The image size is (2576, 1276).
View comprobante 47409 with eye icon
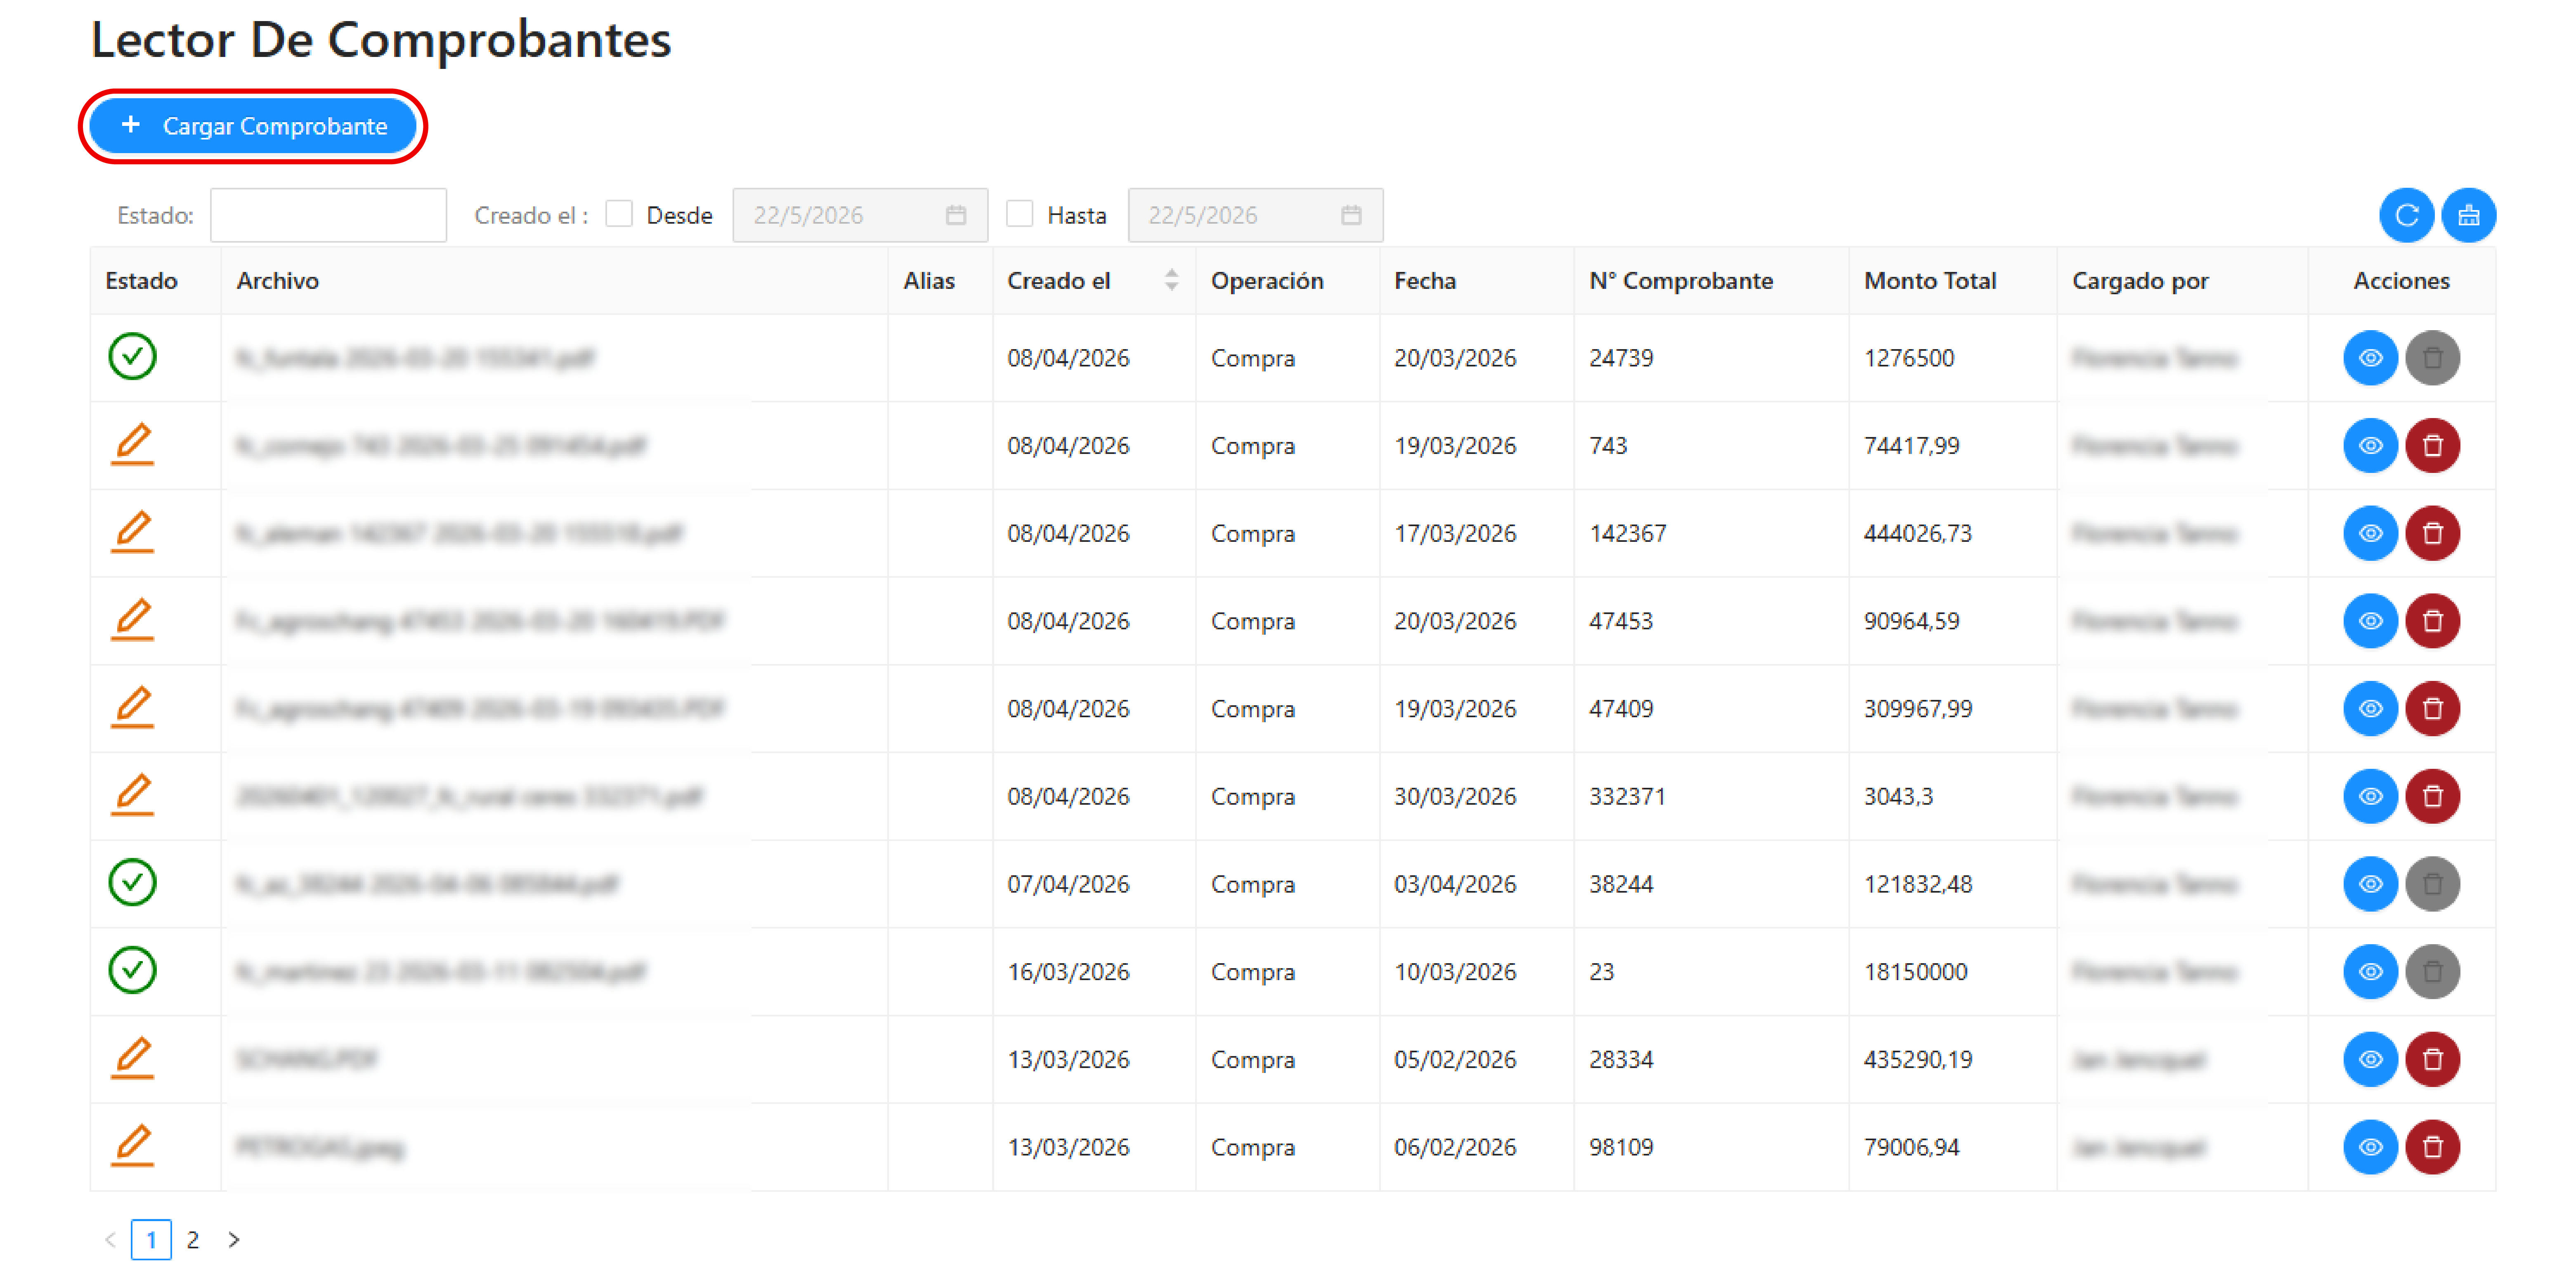(x=2370, y=709)
